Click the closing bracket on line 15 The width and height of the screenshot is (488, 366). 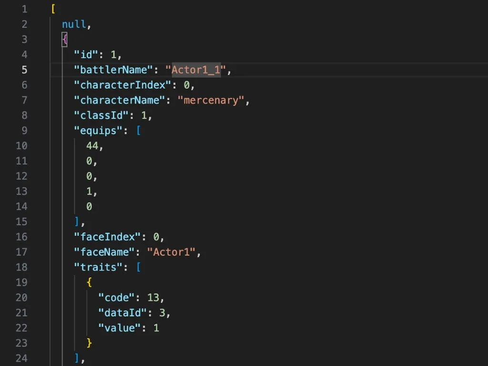77,222
